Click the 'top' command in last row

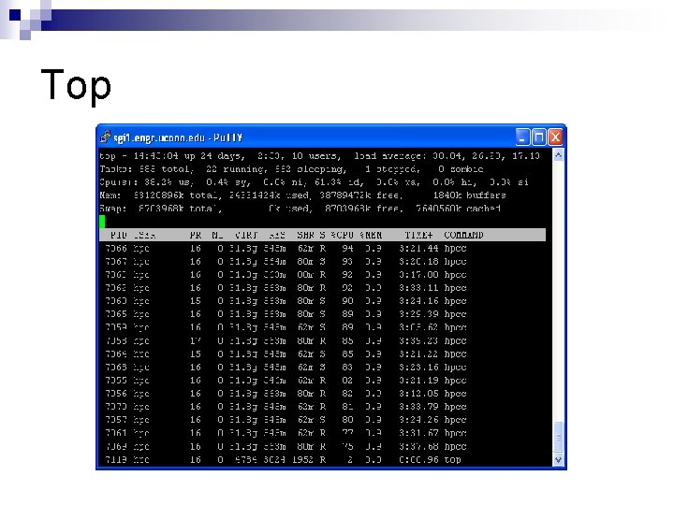pos(452,460)
